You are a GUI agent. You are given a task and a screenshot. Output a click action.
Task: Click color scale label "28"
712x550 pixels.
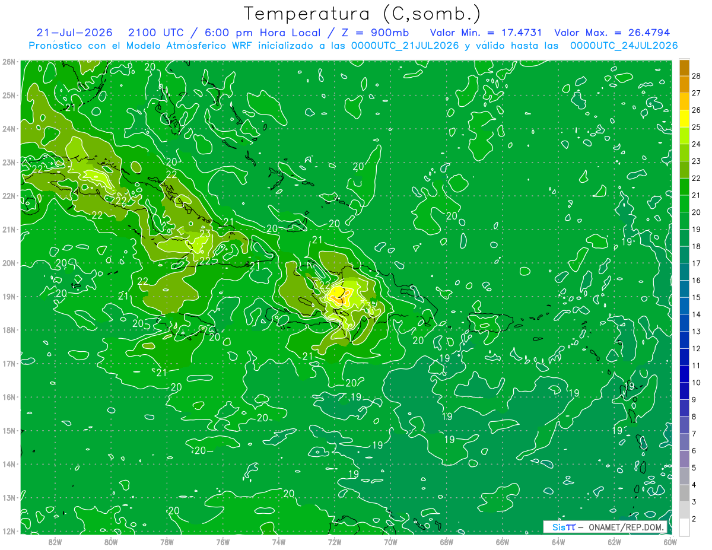point(697,76)
